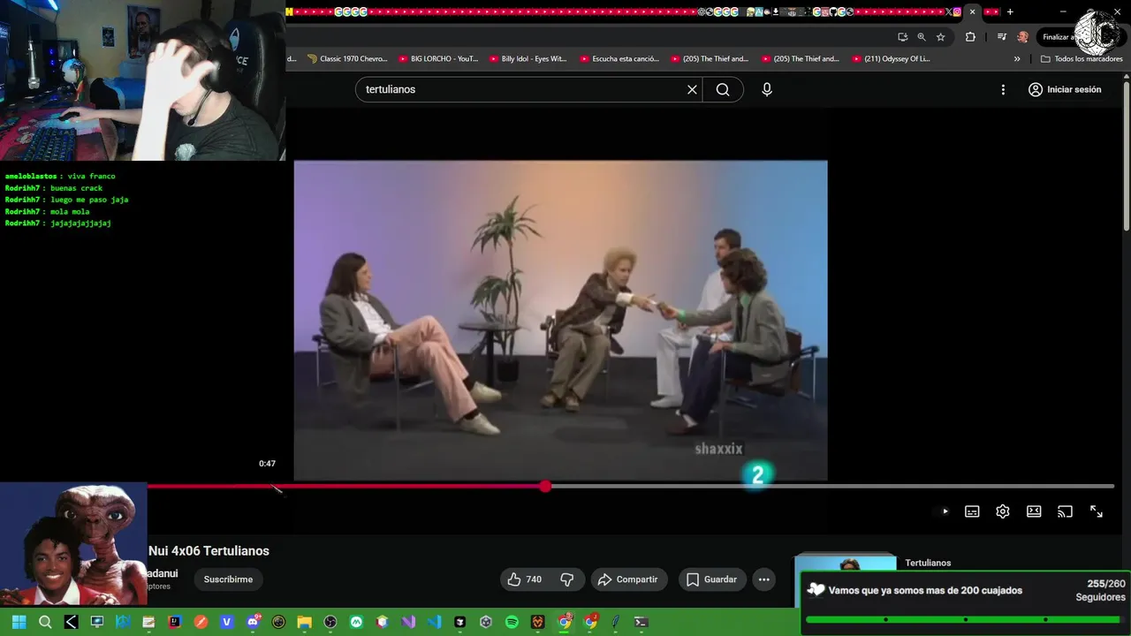
Task: Save video with Guardar button
Action: pos(712,579)
